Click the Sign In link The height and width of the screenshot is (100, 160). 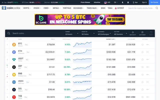[144, 2]
